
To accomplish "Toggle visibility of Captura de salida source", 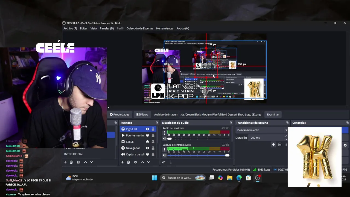I will (147, 154).
